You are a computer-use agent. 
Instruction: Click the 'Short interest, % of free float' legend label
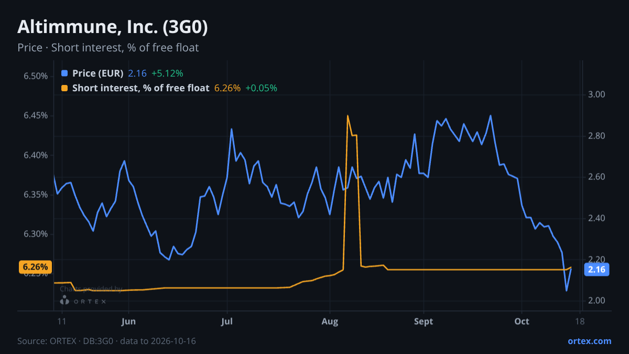tap(141, 88)
